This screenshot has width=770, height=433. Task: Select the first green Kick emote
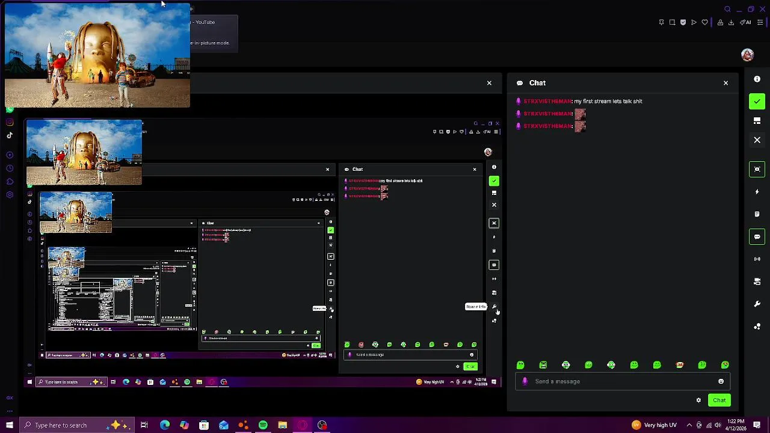[520, 365]
